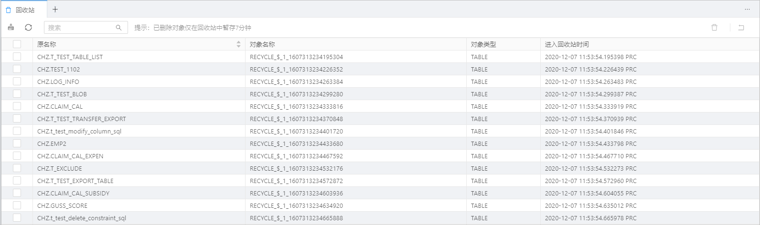The image size is (760, 225).
Task: Open the three-dot more options menu
Action: [x=747, y=10]
